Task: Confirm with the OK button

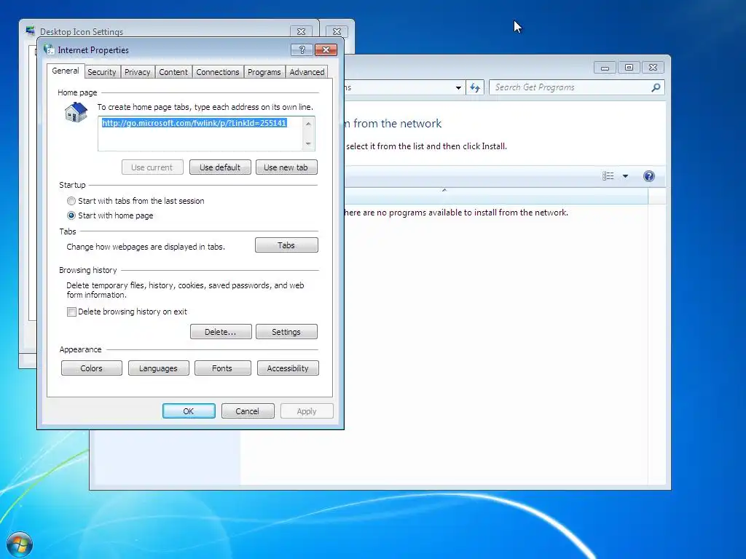Action: point(189,411)
